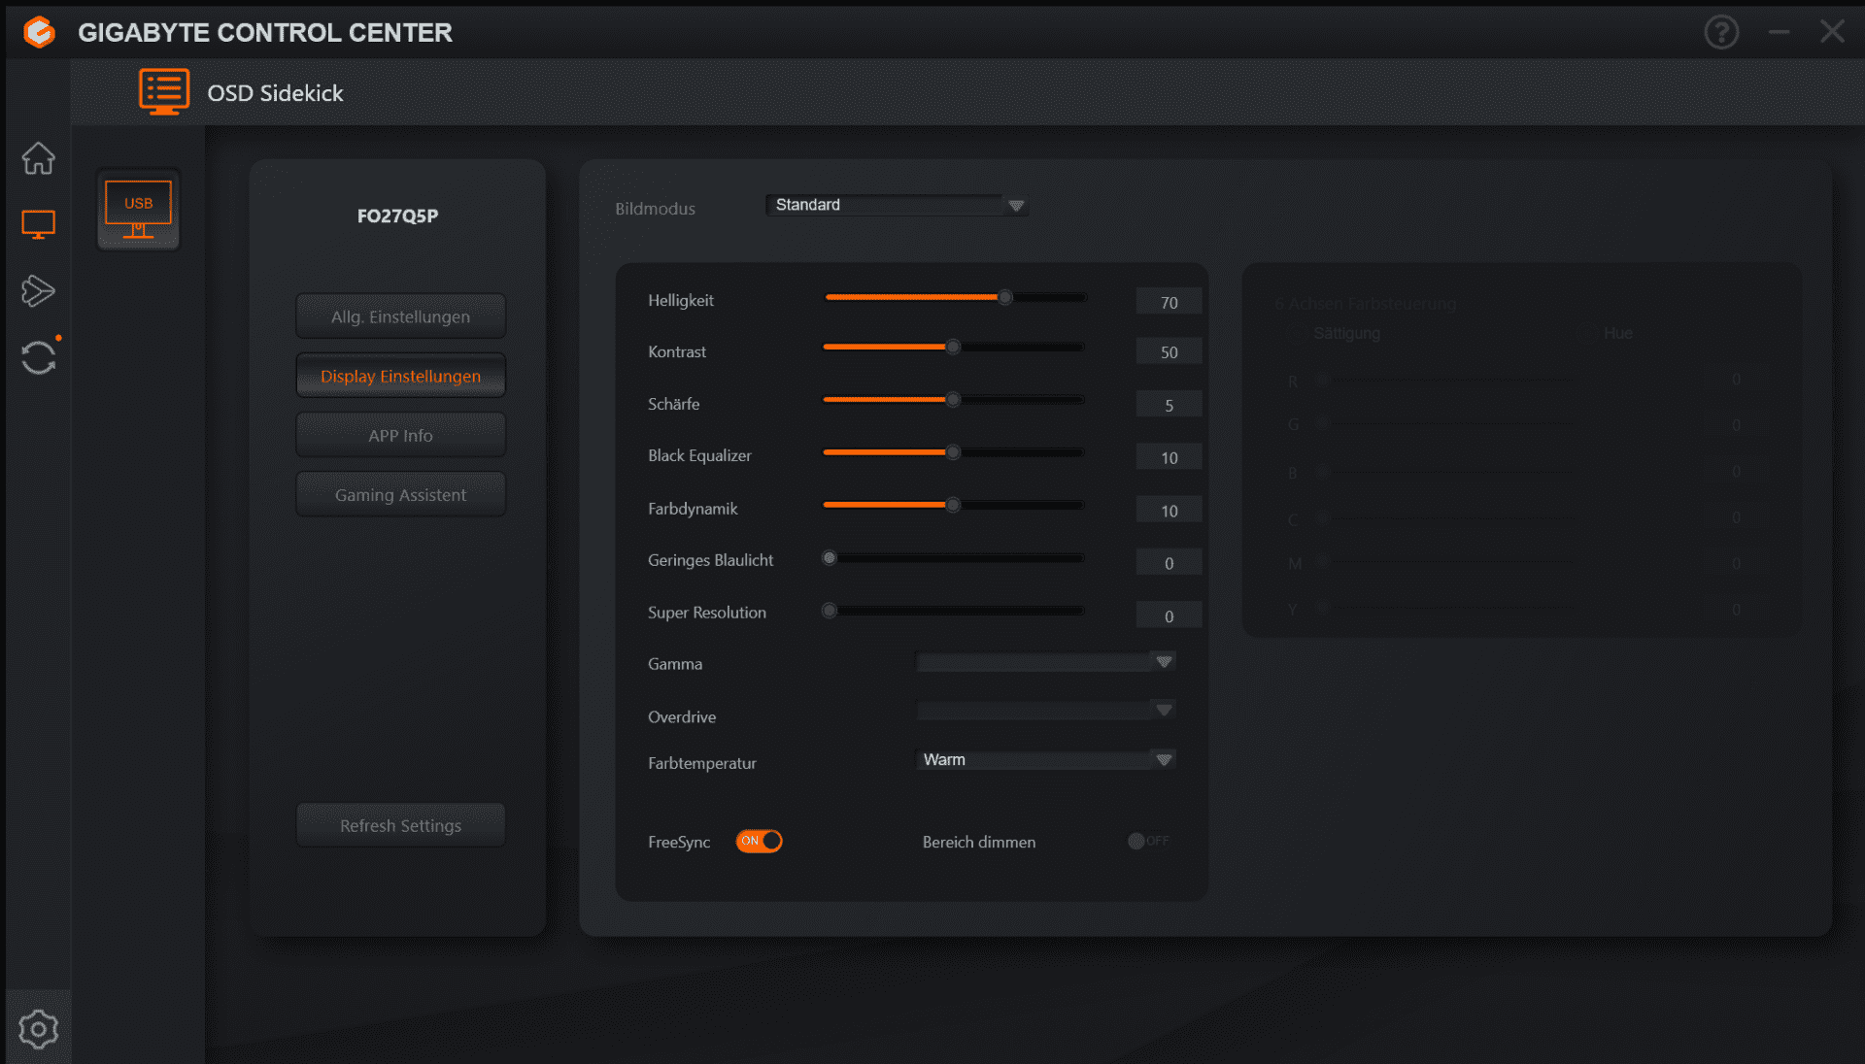The width and height of the screenshot is (1865, 1064).
Task: Open the monitor icon in left sidebar
Action: pyautogui.click(x=39, y=224)
